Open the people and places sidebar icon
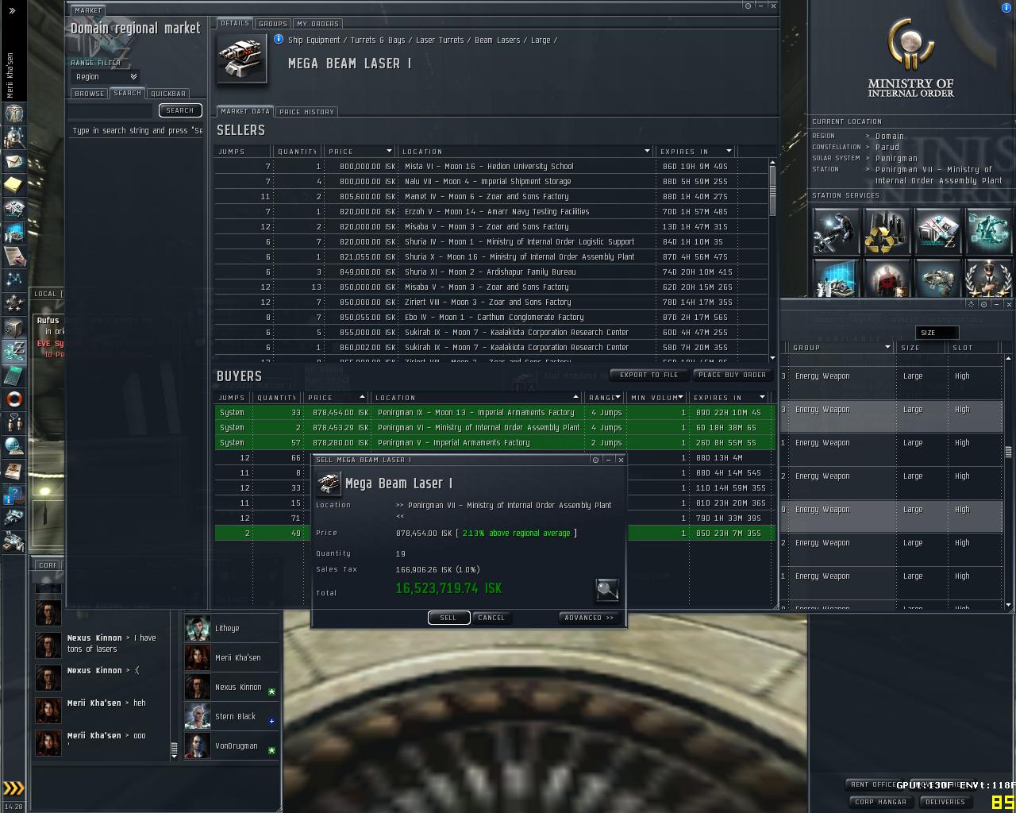 14,137
